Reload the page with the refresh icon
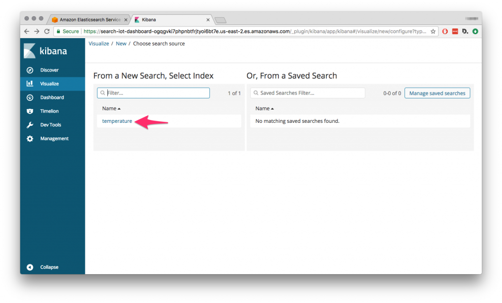502x303 pixels. click(47, 31)
